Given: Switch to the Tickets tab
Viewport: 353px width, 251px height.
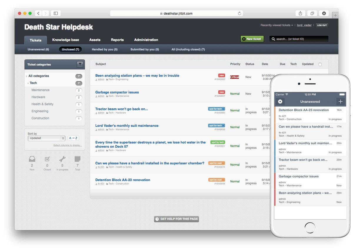Looking at the screenshot, I should tap(36, 40).
